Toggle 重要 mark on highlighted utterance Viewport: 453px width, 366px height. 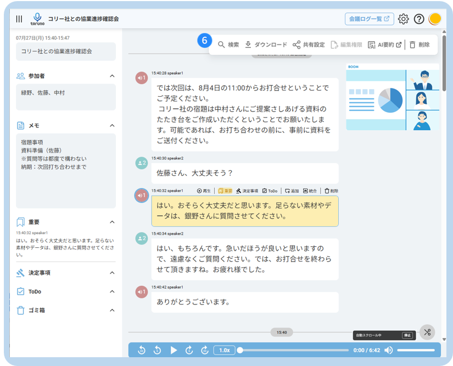coord(225,191)
